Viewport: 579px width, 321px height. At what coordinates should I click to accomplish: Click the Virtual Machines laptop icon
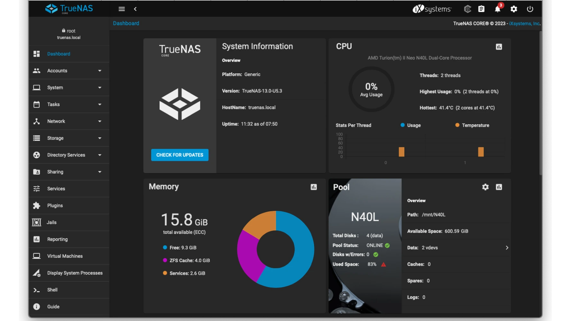pos(37,256)
